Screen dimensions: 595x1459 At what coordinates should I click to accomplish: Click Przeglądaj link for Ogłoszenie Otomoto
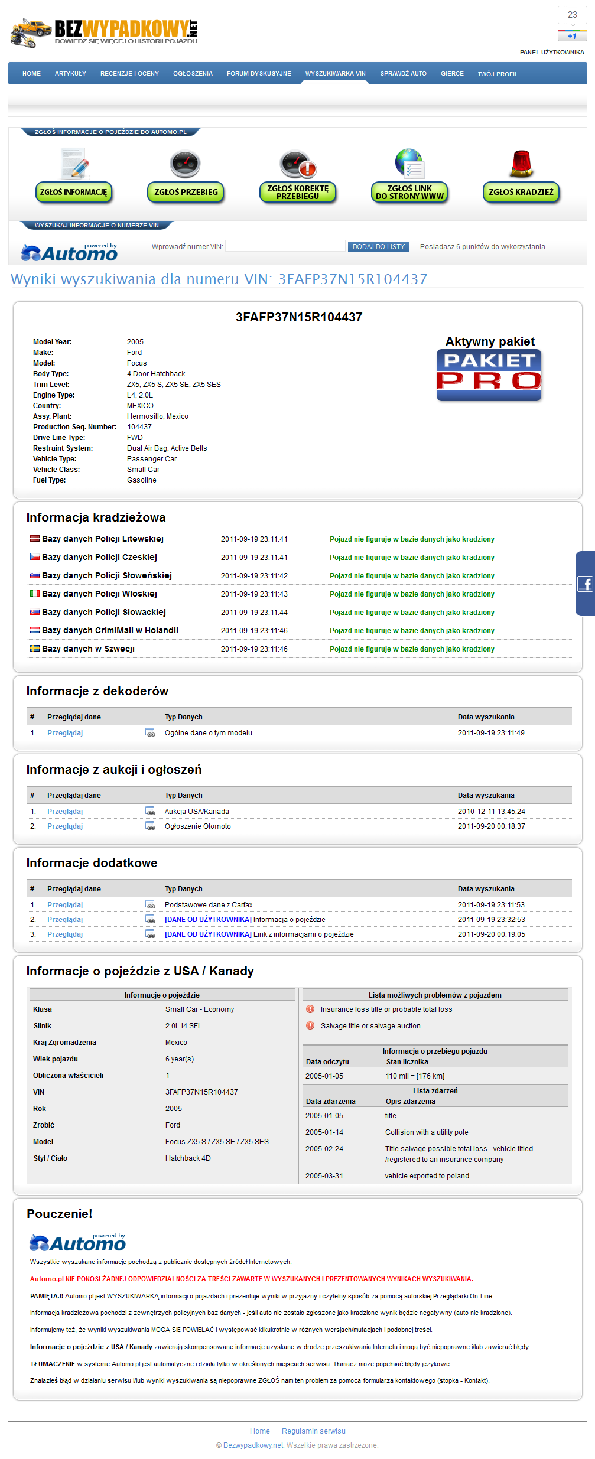pos(65,826)
